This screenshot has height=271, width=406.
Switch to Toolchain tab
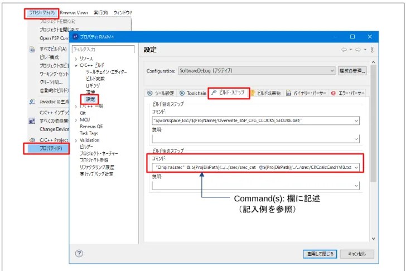click(x=193, y=93)
